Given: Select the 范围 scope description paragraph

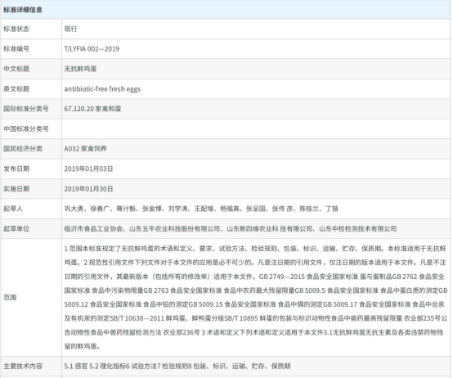Looking at the screenshot, I should point(256,297).
